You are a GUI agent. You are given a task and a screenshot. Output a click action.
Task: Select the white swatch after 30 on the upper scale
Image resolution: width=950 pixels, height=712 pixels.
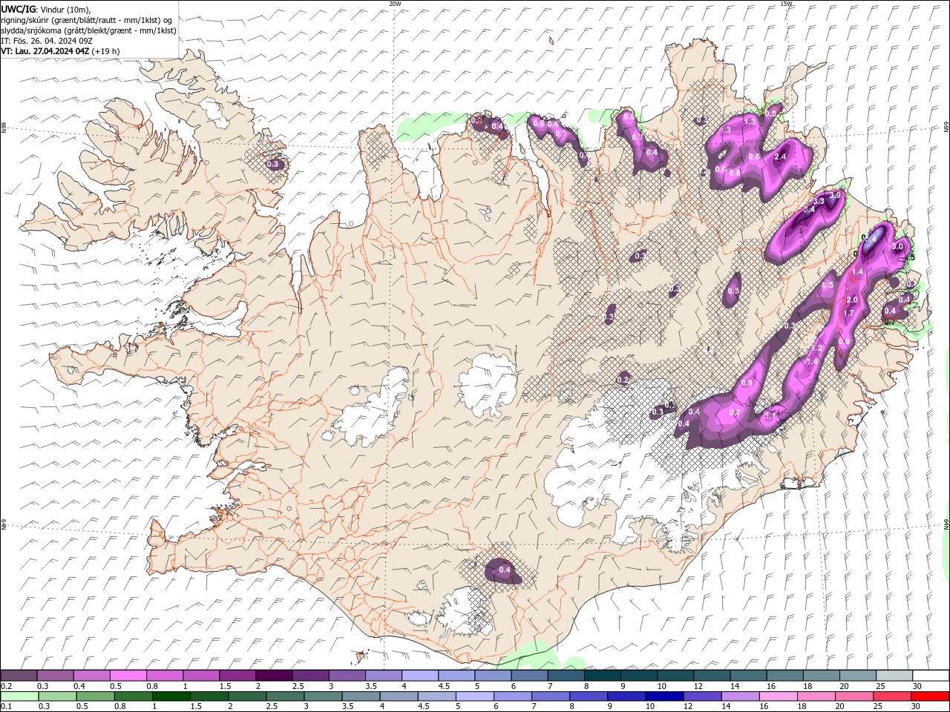pos(931,676)
